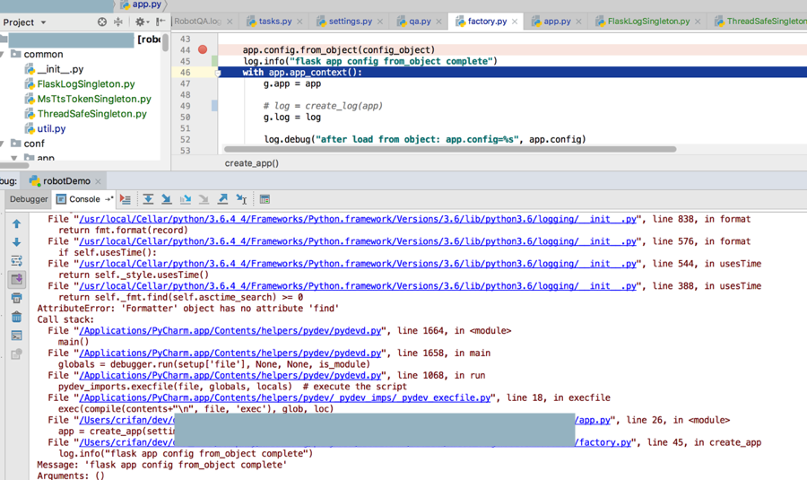Click the pin arrow beside Console tab
The image size is (807, 480).
[x=108, y=199]
